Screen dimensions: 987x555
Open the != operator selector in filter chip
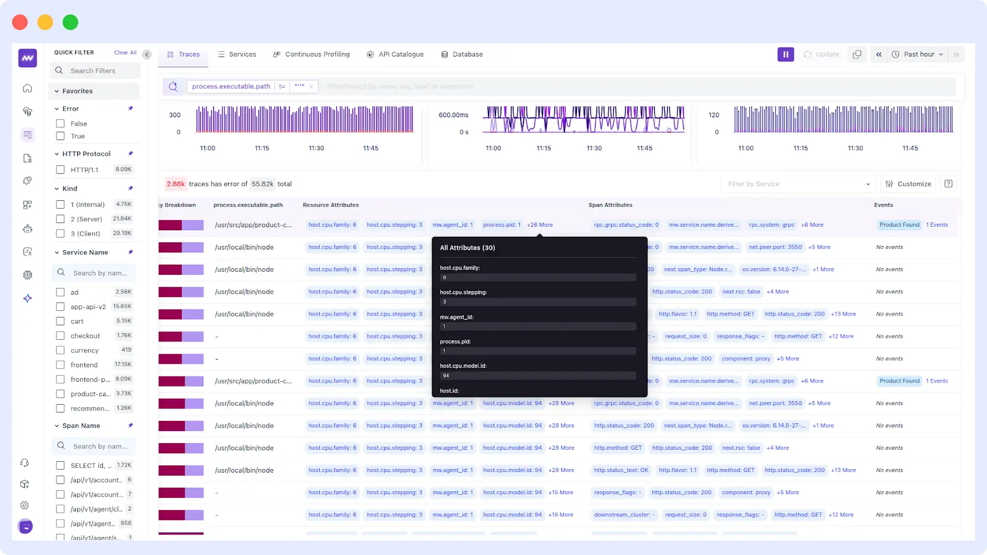coord(282,87)
